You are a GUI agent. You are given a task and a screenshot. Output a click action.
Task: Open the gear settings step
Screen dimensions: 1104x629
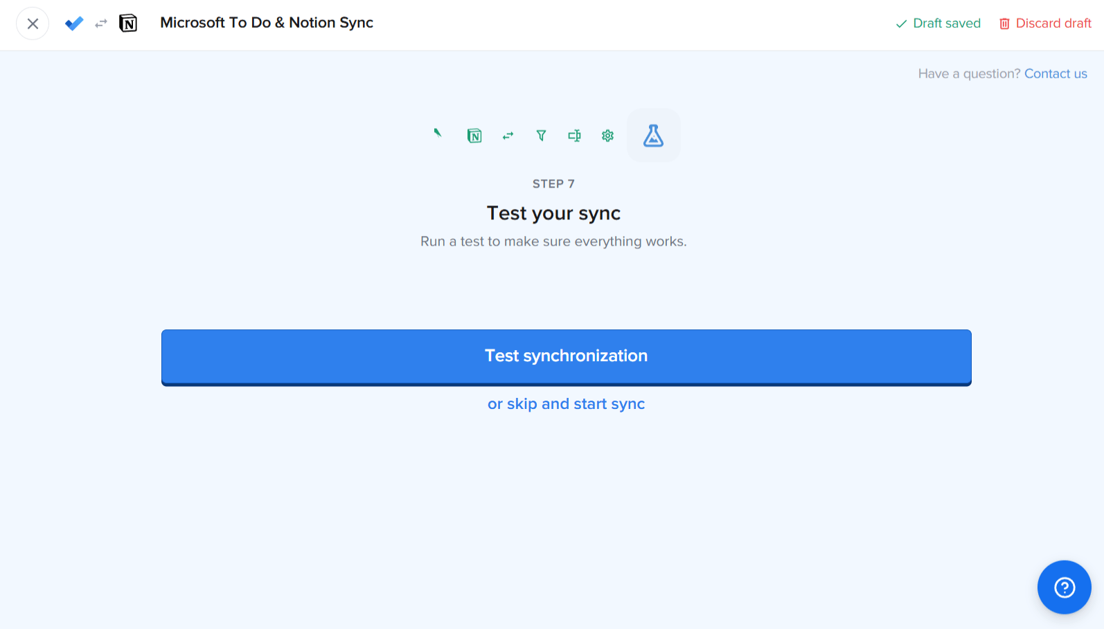(x=607, y=136)
